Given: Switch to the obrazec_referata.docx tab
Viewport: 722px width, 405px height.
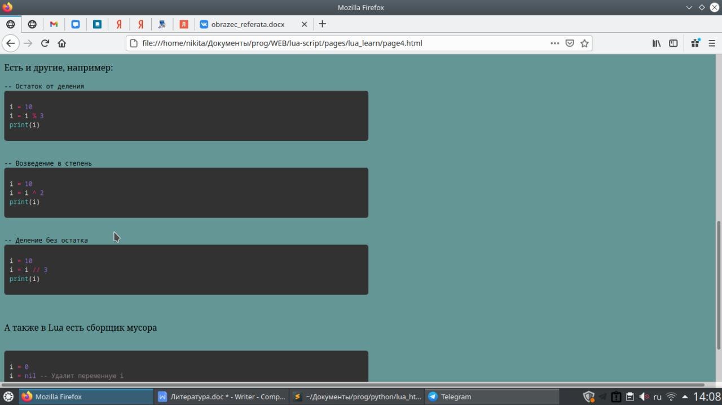Looking at the screenshot, I should (254, 24).
